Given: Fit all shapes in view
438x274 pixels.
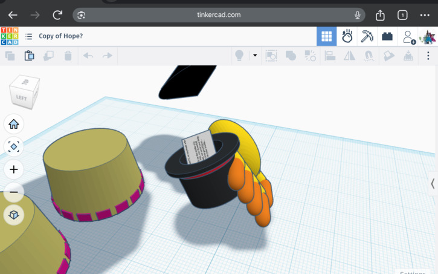Looking at the screenshot, I should pos(14,147).
